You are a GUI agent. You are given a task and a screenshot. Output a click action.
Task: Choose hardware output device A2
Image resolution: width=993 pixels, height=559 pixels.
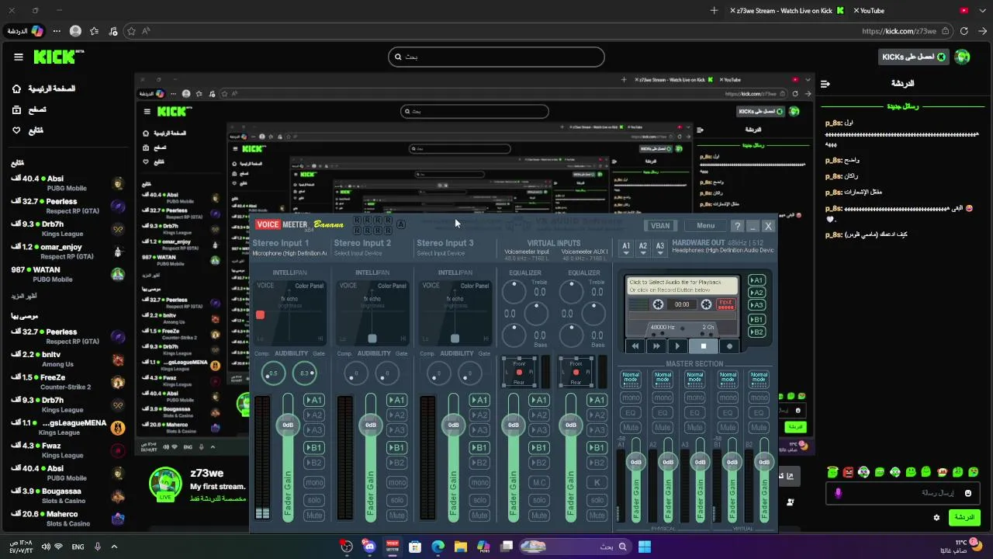click(x=643, y=248)
